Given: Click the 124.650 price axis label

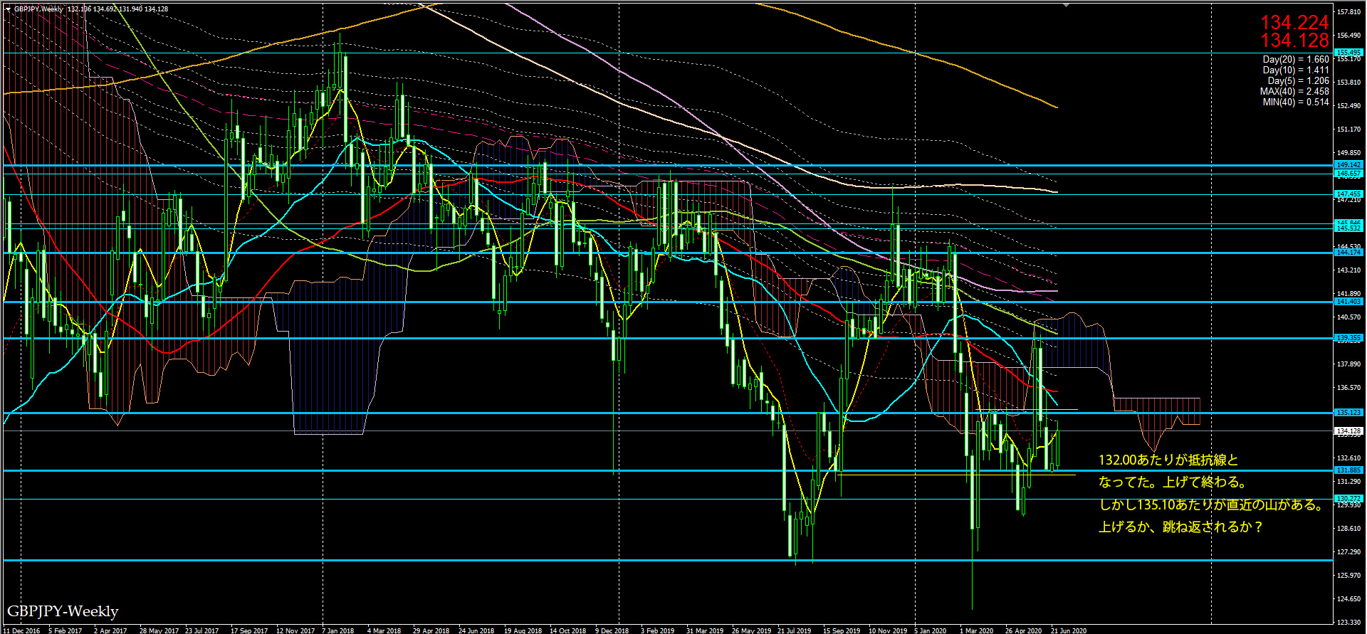Looking at the screenshot, I should pos(1349,599).
